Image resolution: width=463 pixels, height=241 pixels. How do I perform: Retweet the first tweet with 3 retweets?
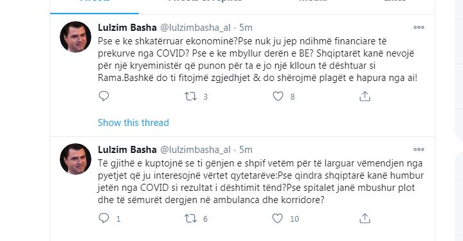point(191,96)
